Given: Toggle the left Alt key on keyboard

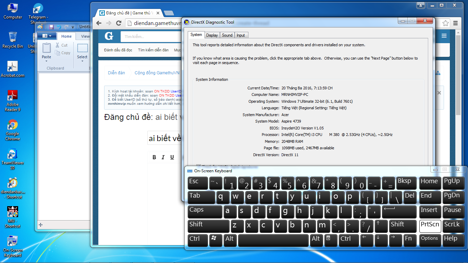Looking at the screenshot, I should [x=230, y=240].
